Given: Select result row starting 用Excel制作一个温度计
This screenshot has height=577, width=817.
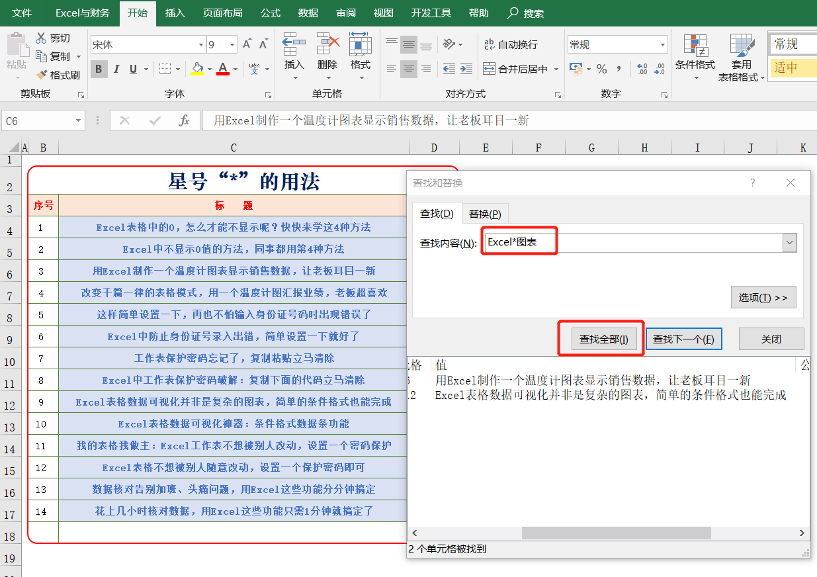Looking at the screenshot, I should (x=607, y=380).
